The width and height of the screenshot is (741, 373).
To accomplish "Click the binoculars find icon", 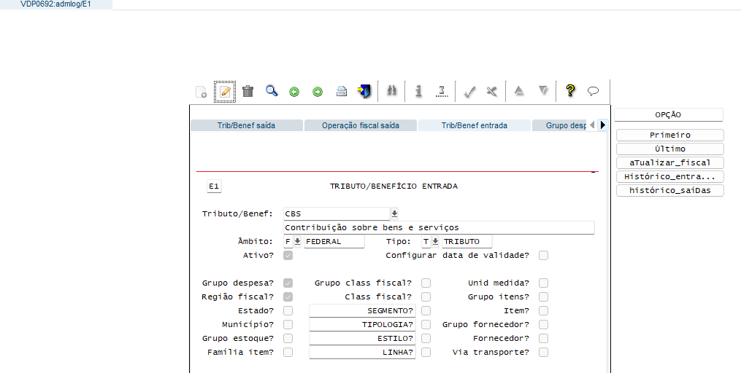I will coord(391,91).
